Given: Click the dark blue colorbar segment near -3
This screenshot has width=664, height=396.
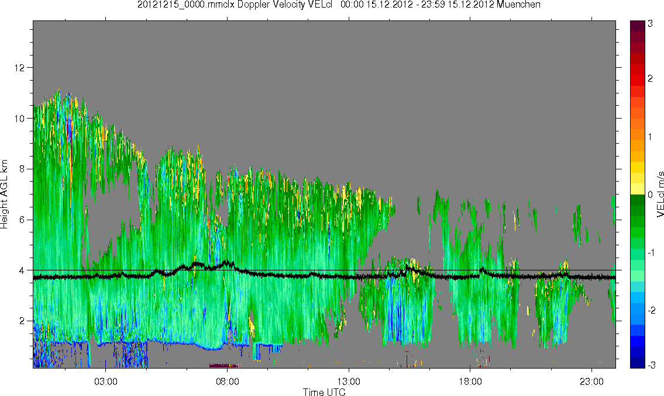Looking at the screenshot, I should tap(638, 363).
